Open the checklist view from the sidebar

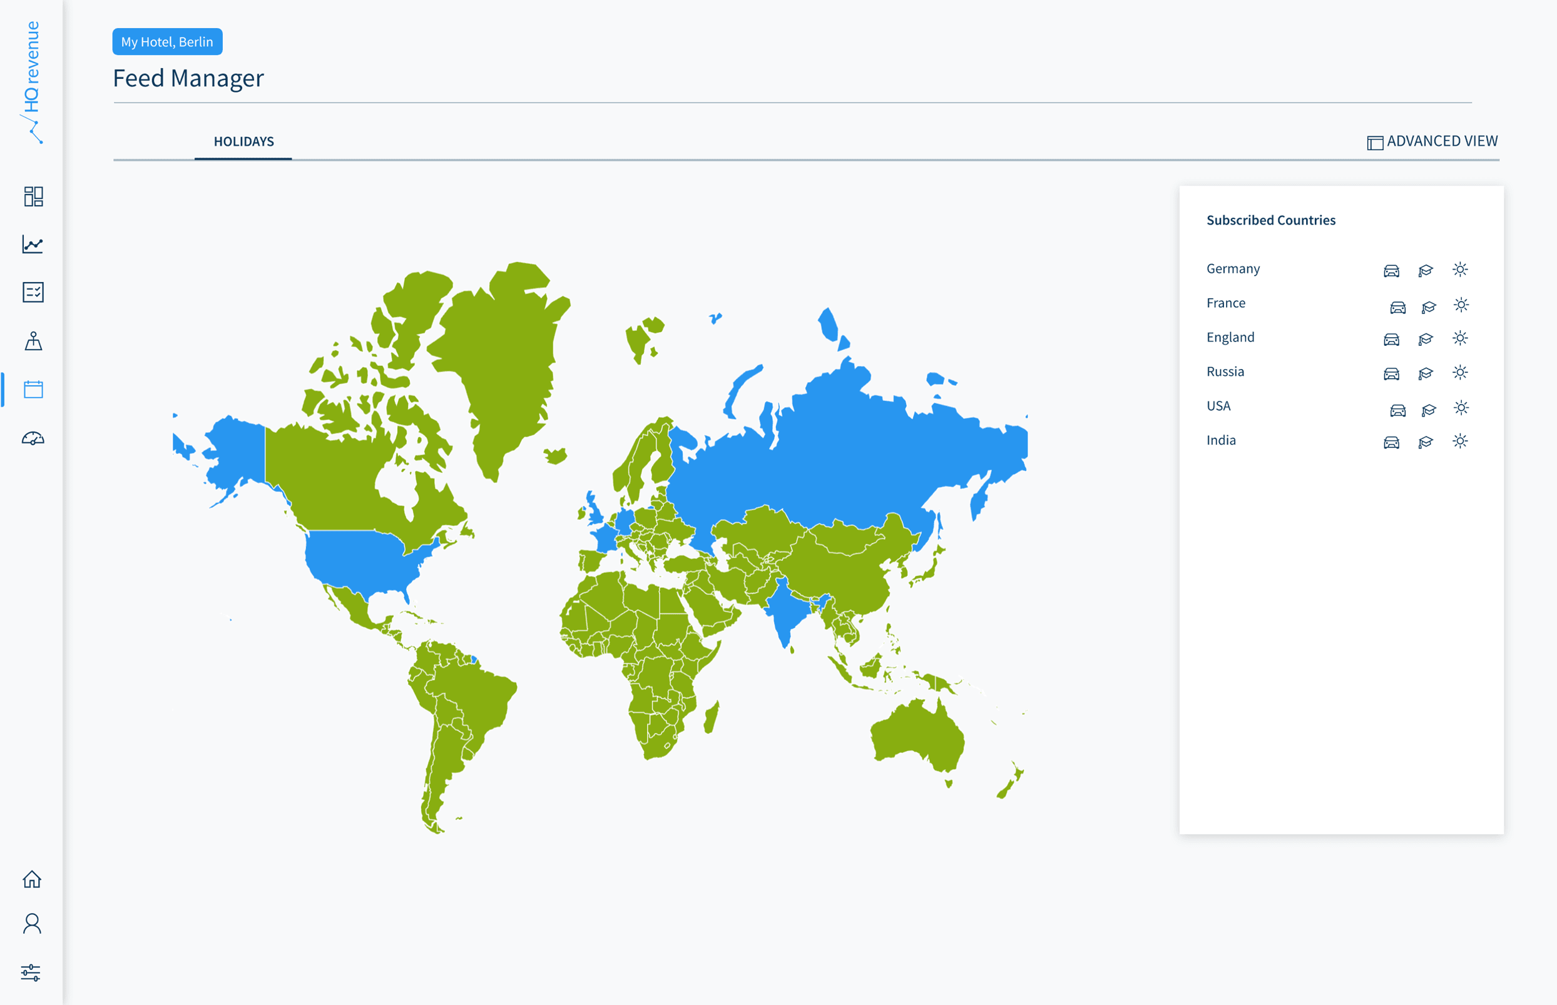coord(33,292)
